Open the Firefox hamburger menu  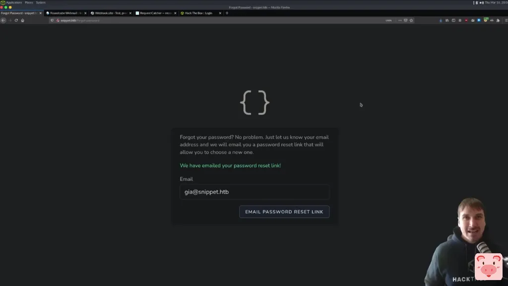click(506, 20)
